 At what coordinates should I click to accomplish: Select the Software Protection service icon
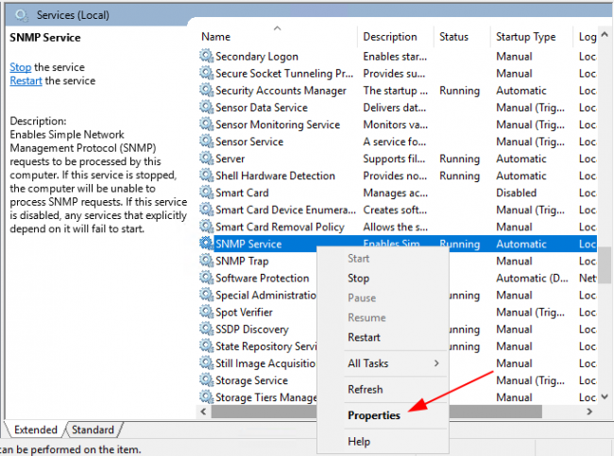(x=206, y=278)
